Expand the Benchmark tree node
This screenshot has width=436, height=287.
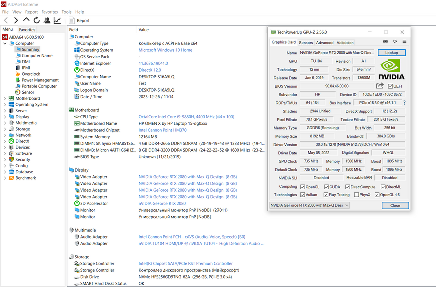pos(5,178)
